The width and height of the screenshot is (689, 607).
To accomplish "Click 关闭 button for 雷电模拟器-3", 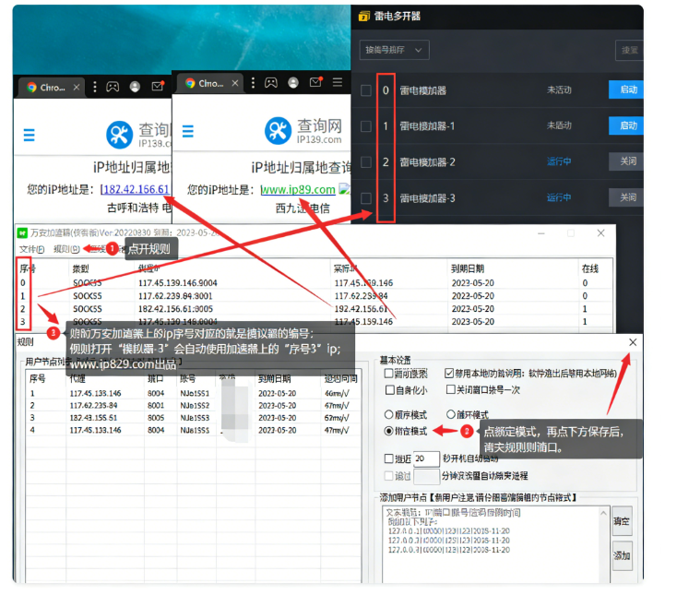I will [625, 197].
